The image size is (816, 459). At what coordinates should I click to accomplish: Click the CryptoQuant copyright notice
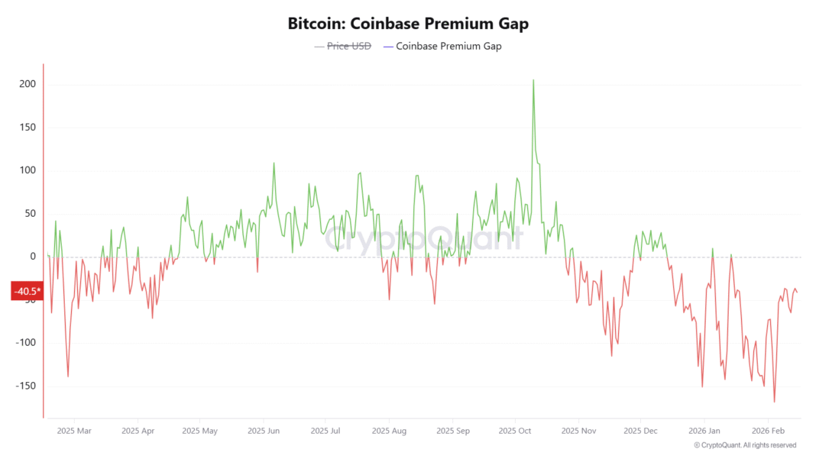coord(745,445)
